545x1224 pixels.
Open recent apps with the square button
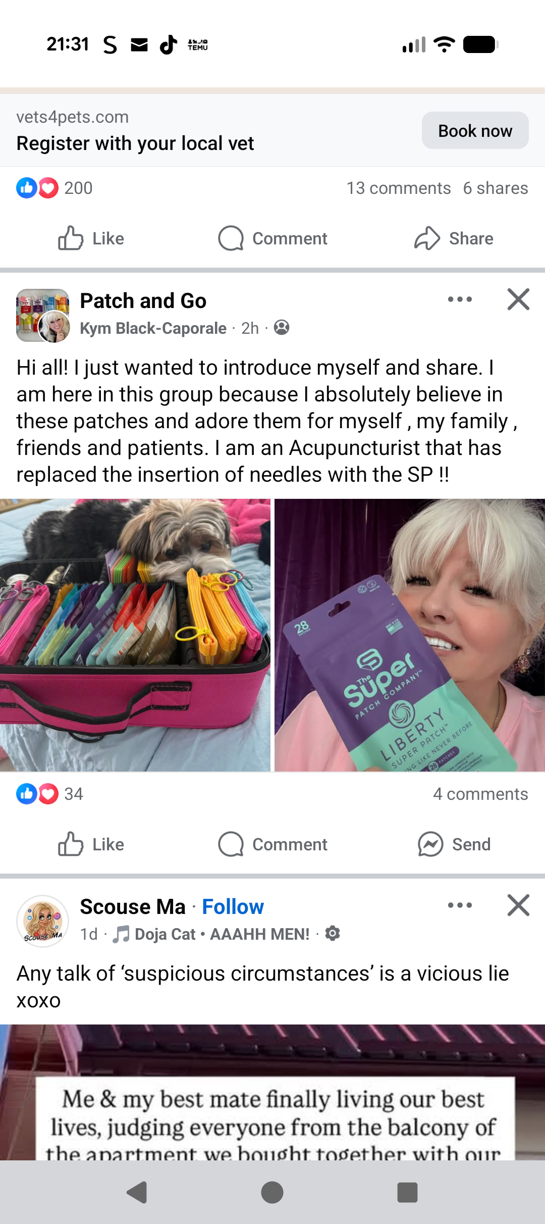[x=407, y=1193]
